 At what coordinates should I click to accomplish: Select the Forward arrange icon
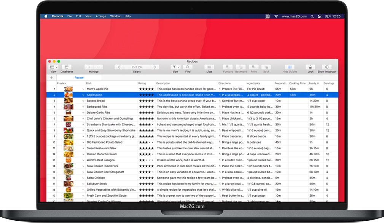pos(228,66)
